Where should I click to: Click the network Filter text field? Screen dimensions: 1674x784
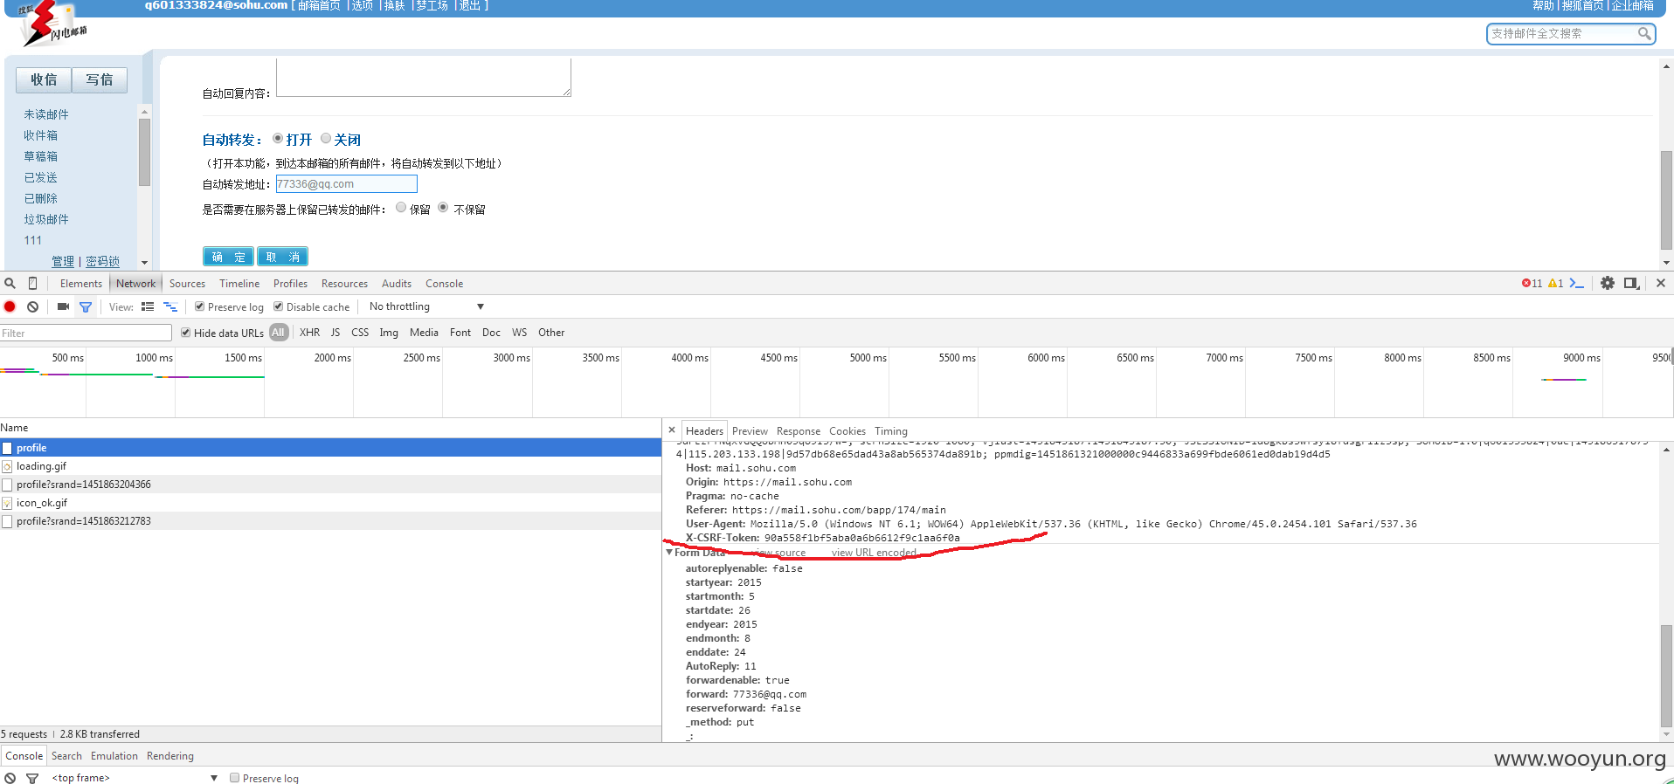tap(86, 333)
